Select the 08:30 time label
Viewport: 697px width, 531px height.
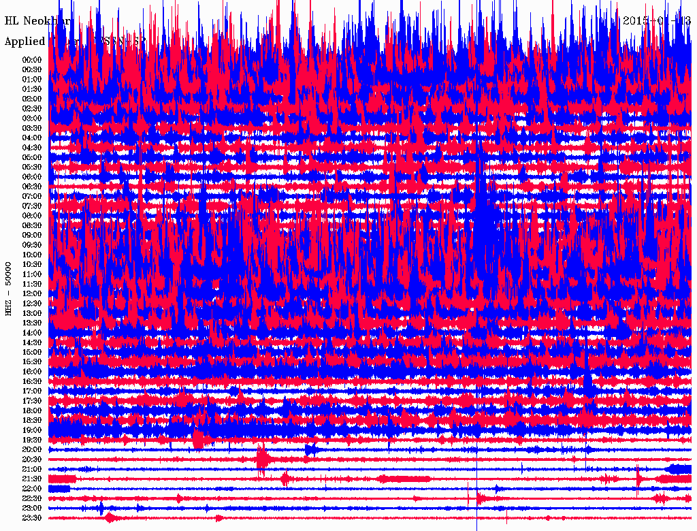(x=32, y=225)
